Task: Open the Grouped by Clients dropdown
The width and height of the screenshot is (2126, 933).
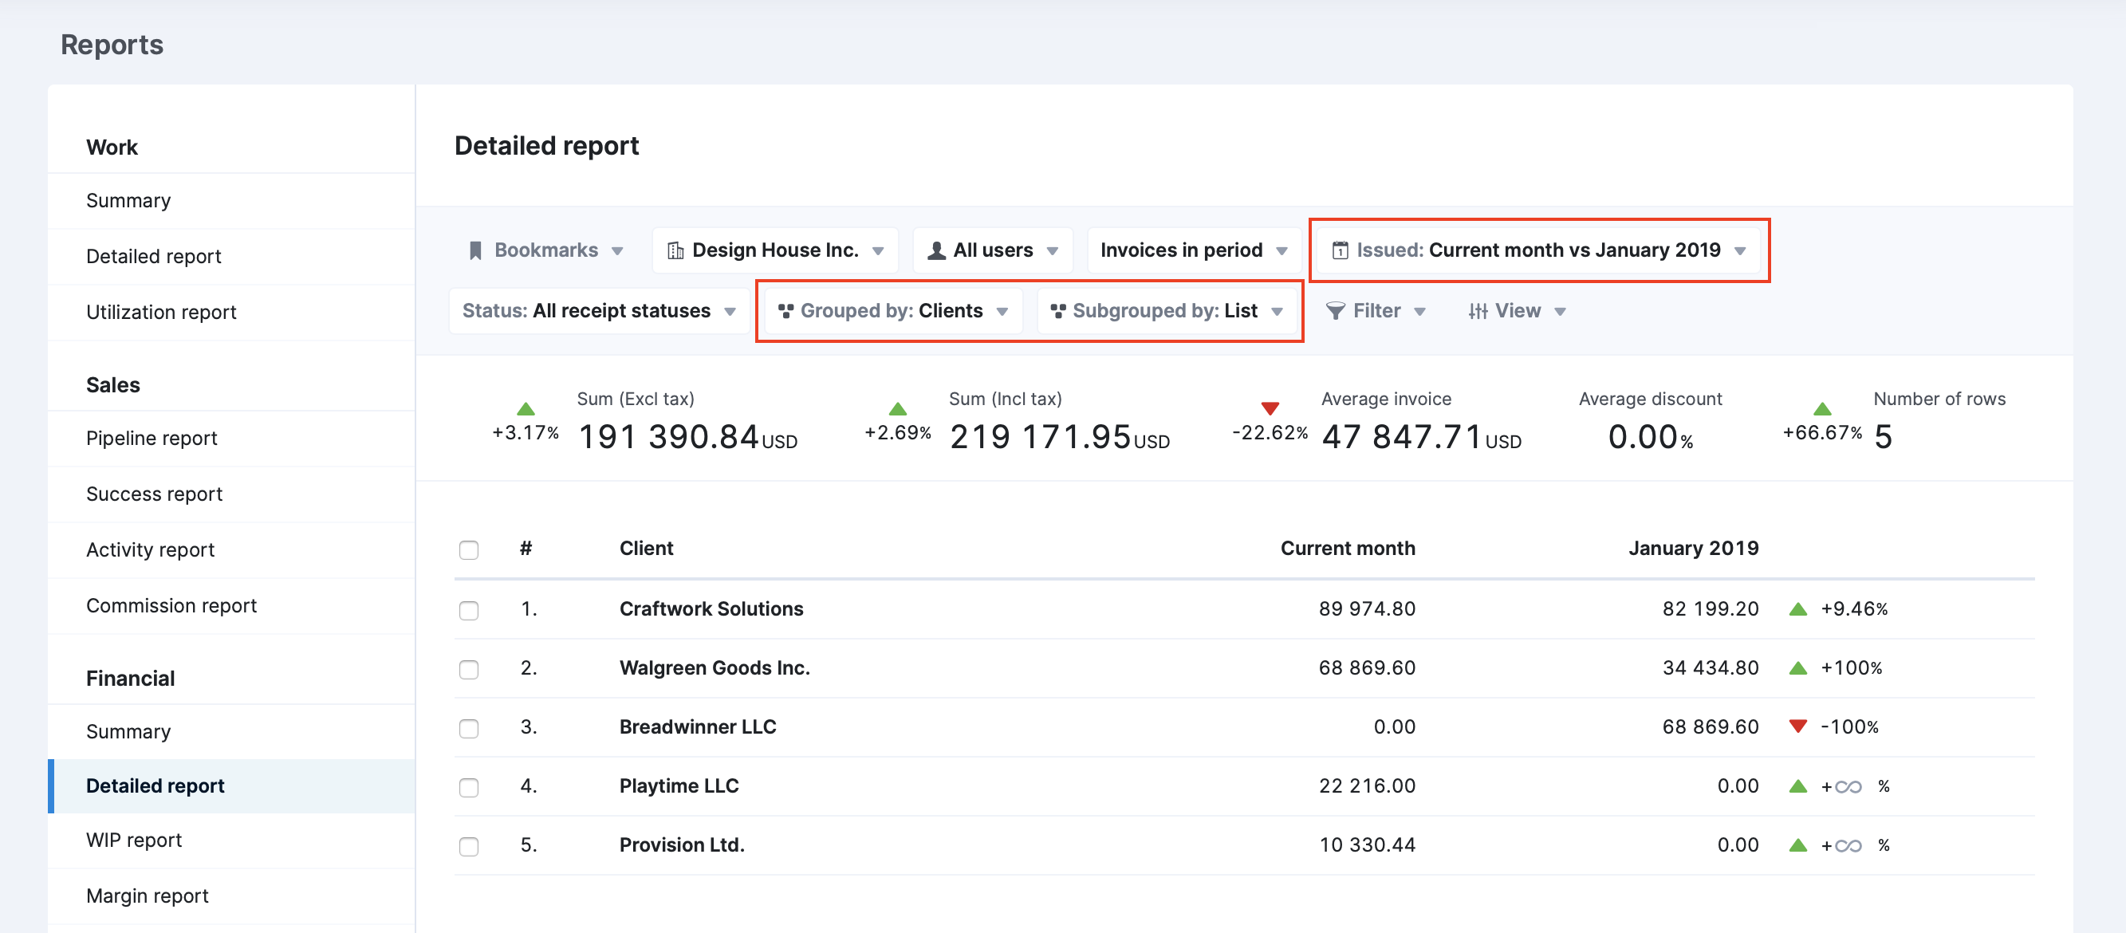Action: point(893,311)
